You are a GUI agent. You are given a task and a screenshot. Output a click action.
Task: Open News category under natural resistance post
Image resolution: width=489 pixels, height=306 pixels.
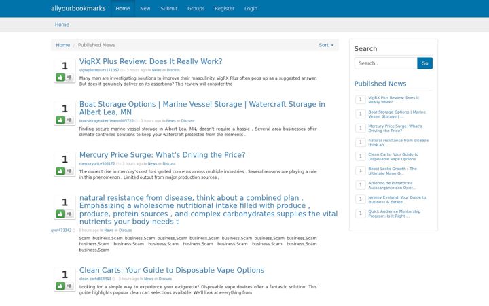[109, 231]
